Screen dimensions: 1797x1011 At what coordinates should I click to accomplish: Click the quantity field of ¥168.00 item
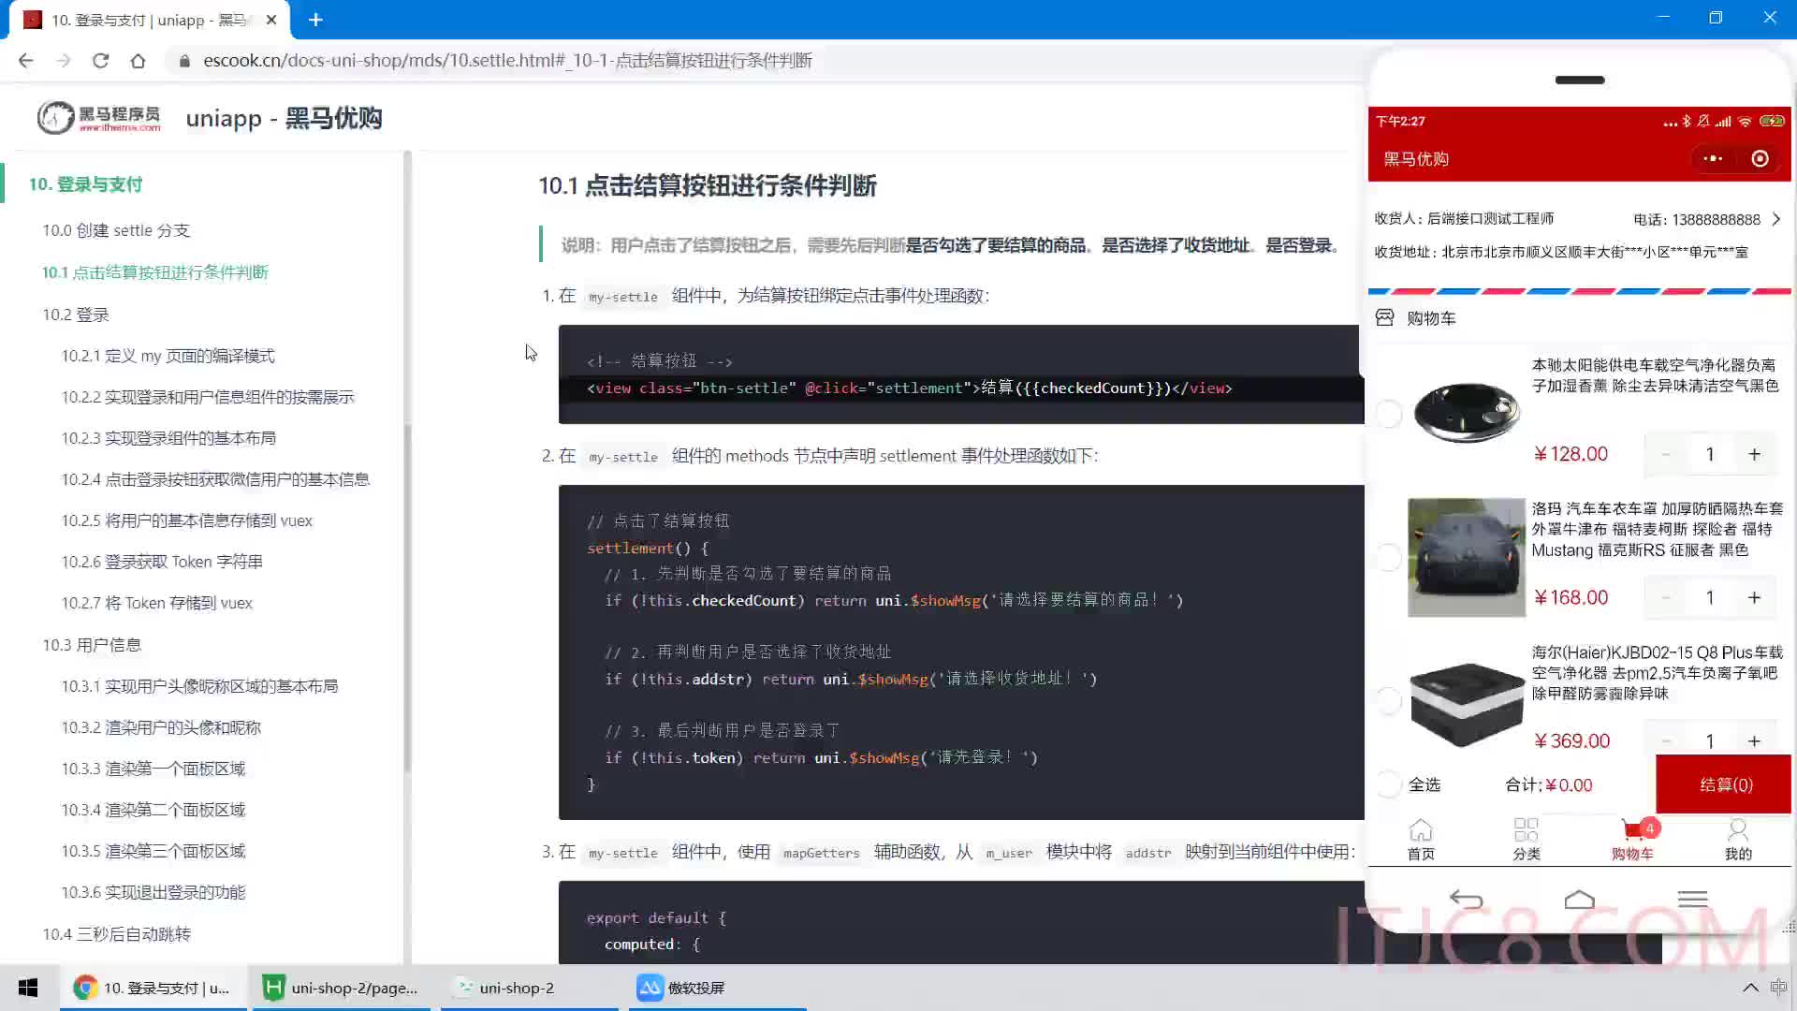[x=1710, y=597]
